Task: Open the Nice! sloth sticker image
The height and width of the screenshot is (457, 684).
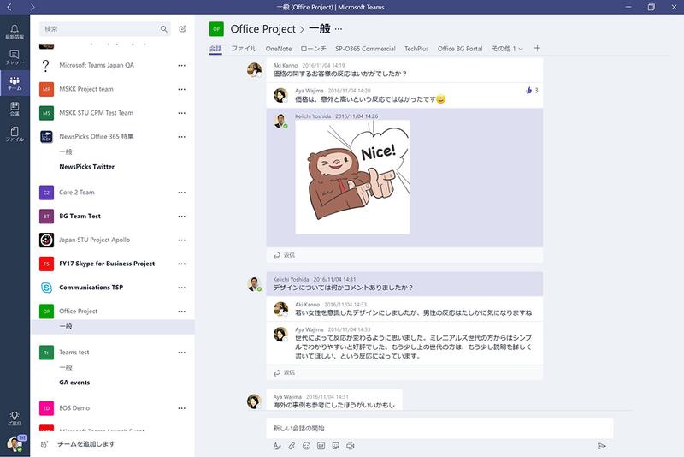Action: pyautogui.click(x=352, y=177)
